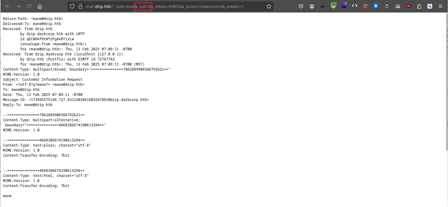Show site info from insecure padlock icon
Screen dimensions: 448x207
pyautogui.click(x=80, y=6)
